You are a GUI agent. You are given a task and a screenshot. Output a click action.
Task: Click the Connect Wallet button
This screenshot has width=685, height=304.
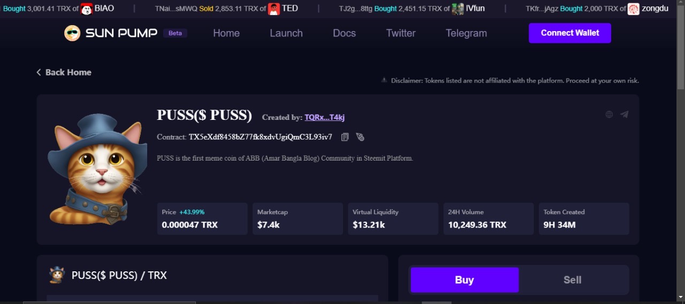point(570,33)
